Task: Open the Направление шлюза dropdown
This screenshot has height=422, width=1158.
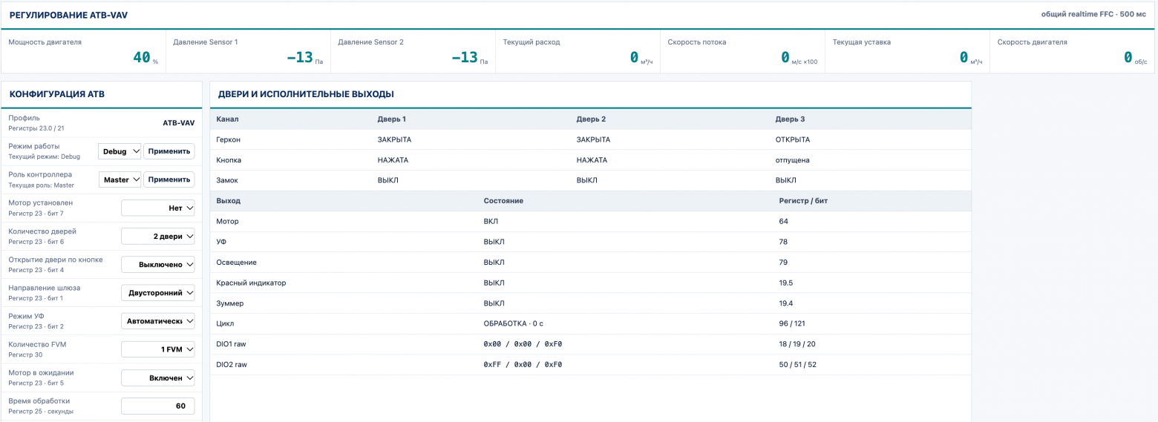Action: (158, 293)
